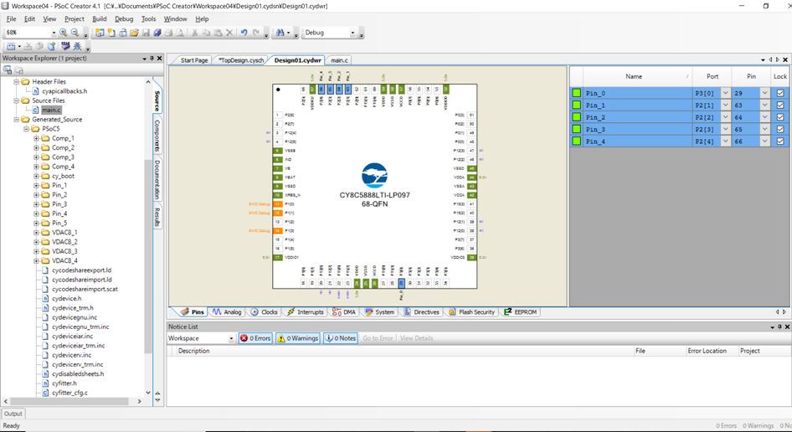Open the Pin number dropdown for Pin_1
The width and height of the screenshot is (792, 432).
(764, 105)
